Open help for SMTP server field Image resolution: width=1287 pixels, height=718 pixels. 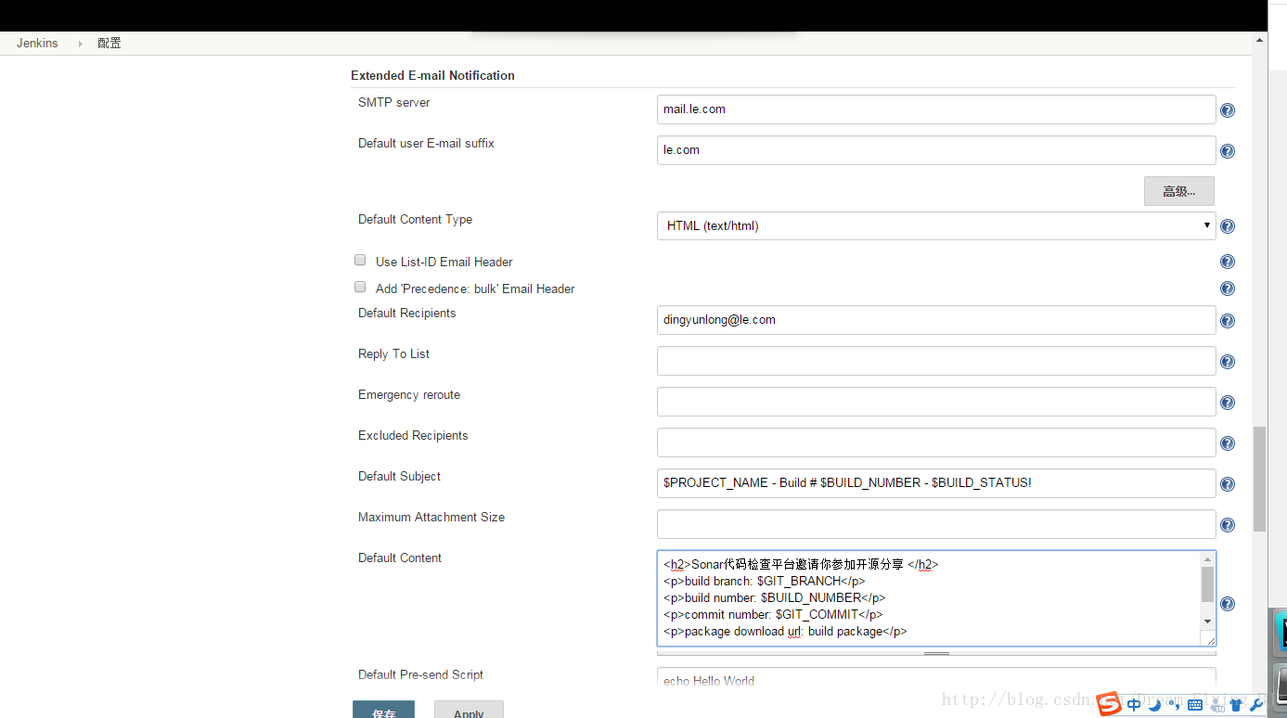[x=1227, y=110]
